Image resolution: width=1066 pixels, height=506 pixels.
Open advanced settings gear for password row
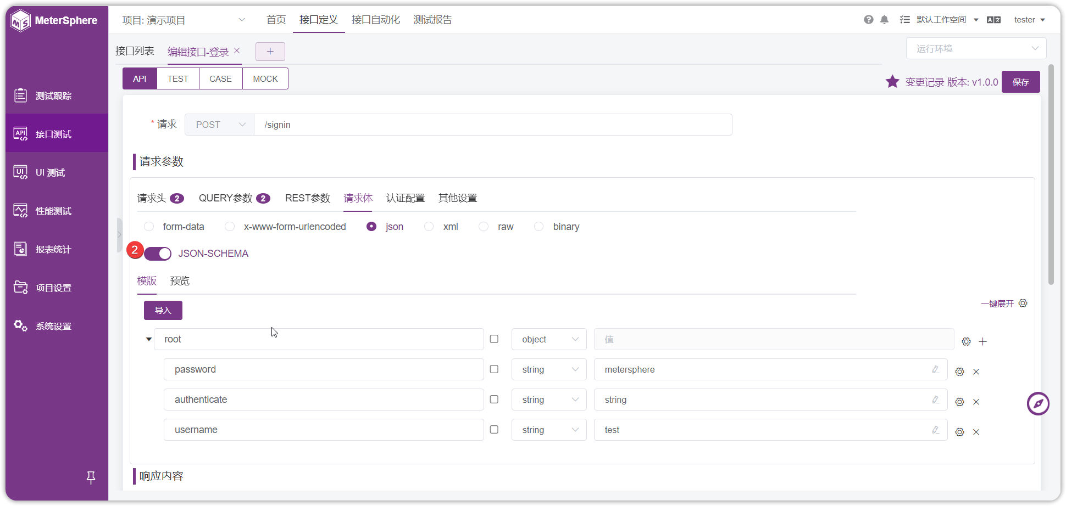point(959,372)
